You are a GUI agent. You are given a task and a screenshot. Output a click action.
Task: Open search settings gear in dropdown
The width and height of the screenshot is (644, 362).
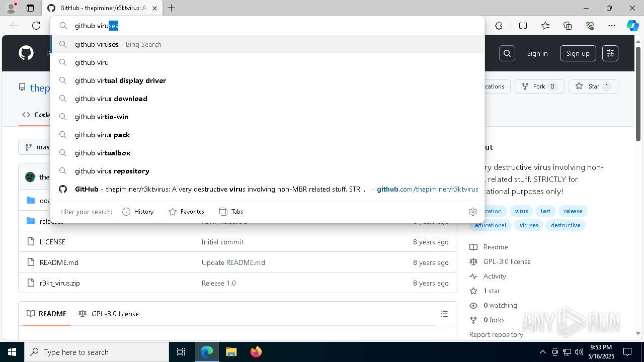click(x=473, y=212)
